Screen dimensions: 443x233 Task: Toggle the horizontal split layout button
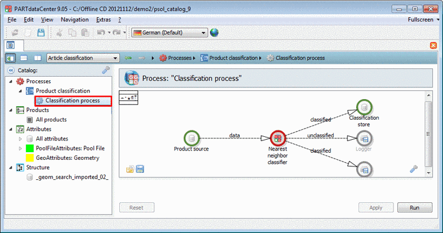tap(24, 58)
